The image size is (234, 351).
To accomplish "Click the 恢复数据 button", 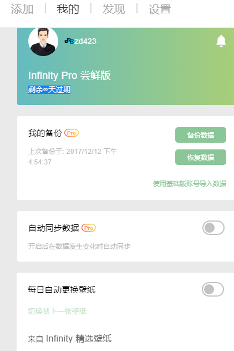I will (201, 157).
